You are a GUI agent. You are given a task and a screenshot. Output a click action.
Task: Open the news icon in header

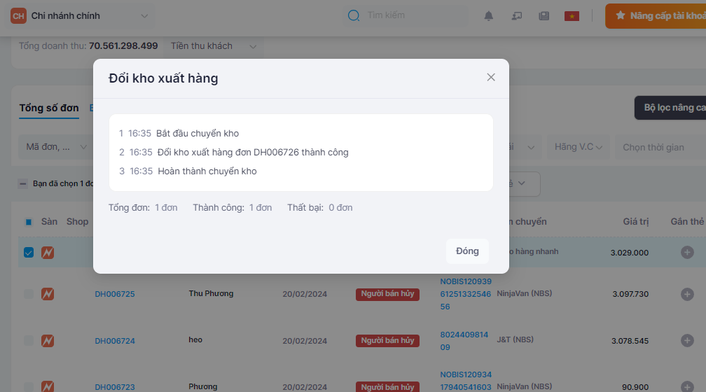point(544,15)
